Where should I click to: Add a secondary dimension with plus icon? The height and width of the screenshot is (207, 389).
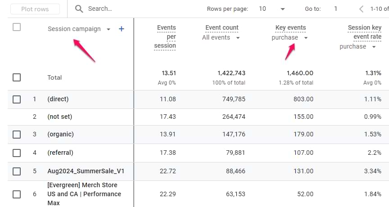pos(121,29)
